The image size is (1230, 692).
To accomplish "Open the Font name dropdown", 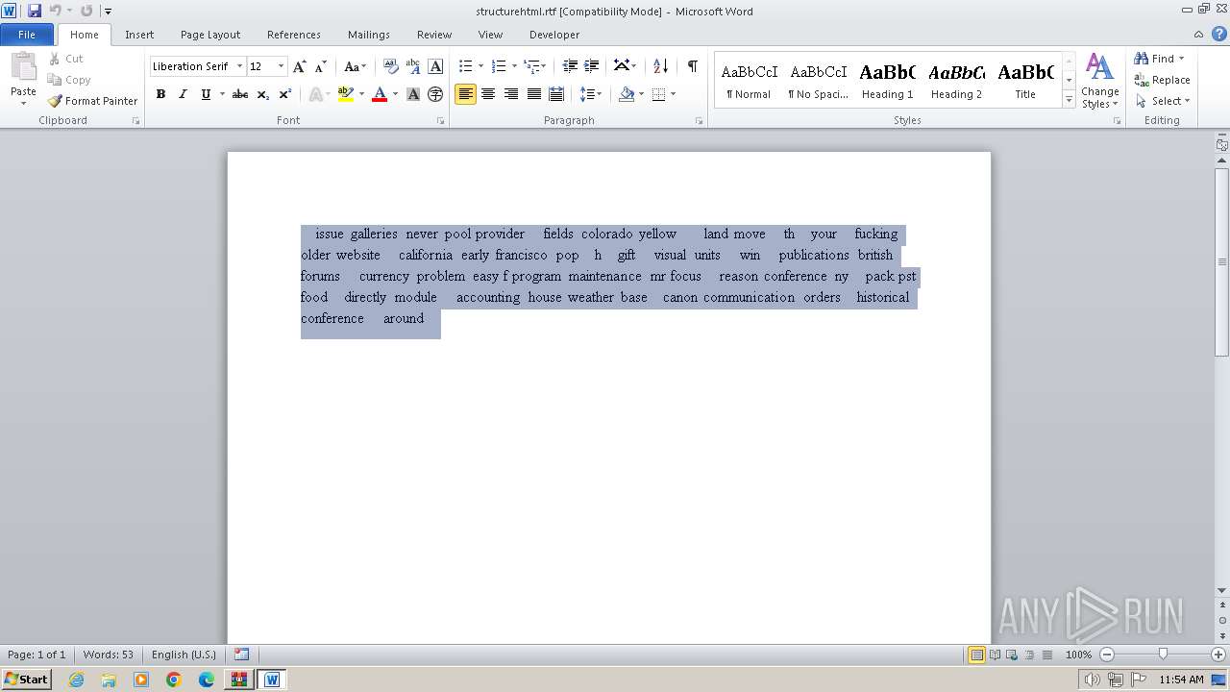I will click(239, 66).
